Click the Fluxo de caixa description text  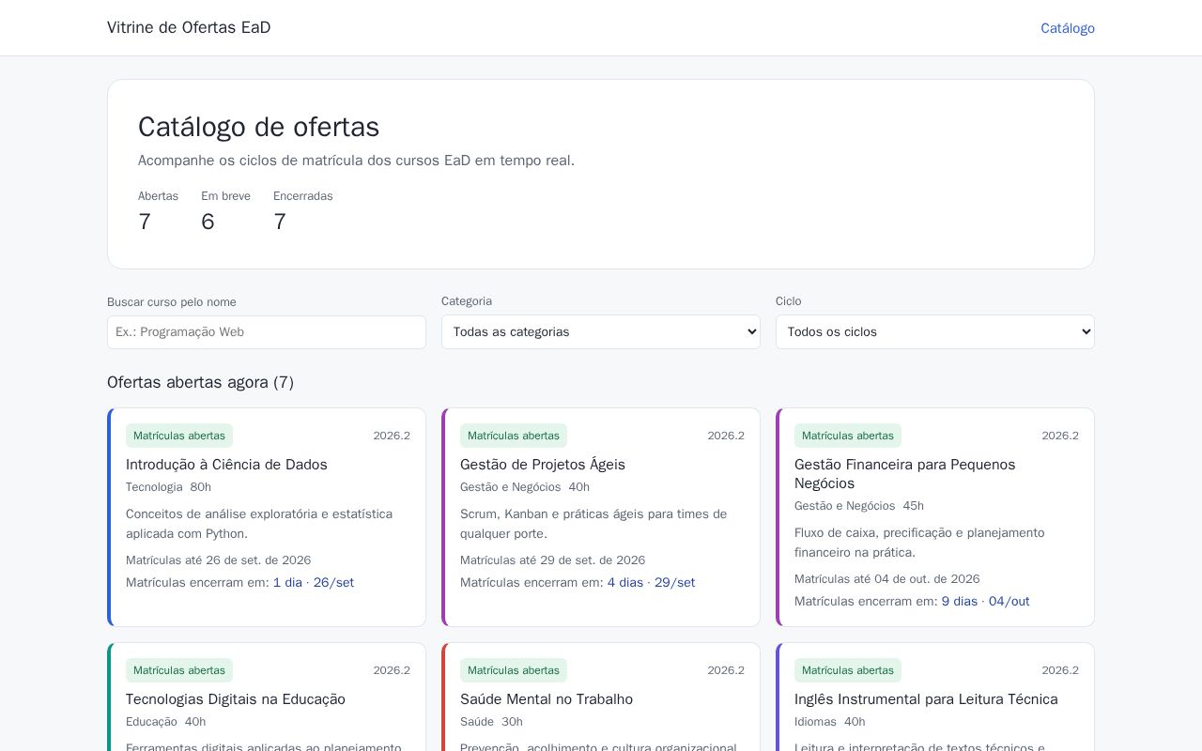coord(919,543)
